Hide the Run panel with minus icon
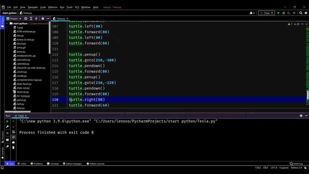The image size is (309, 174). pos(306,116)
